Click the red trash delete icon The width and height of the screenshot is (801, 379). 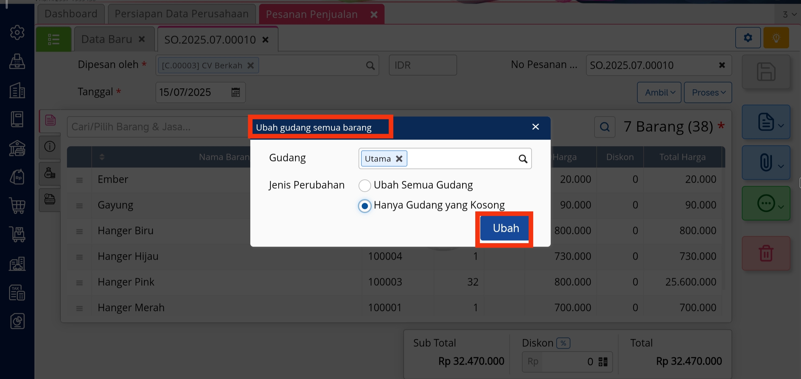click(x=766, y=253)
